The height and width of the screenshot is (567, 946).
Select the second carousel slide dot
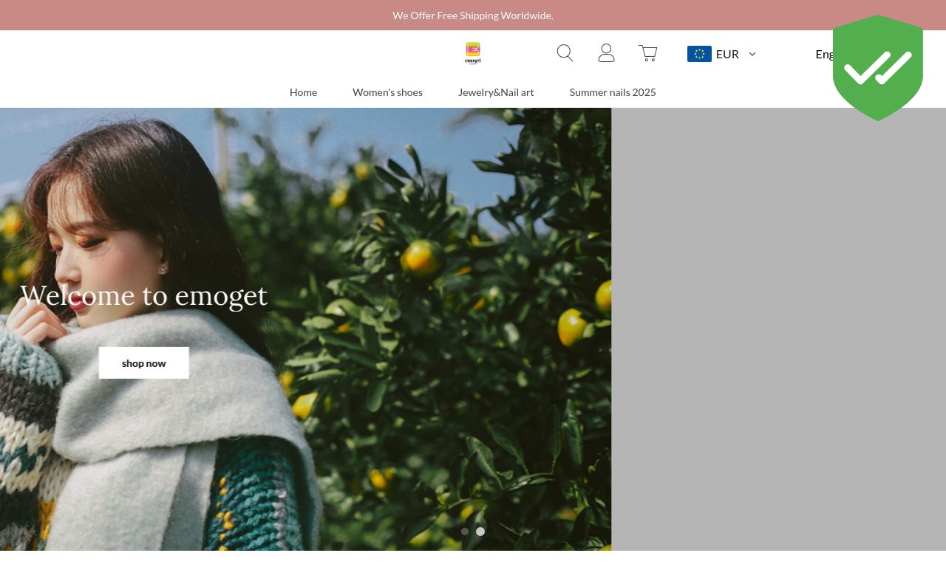pyautogui.click(x=480, y=532)
